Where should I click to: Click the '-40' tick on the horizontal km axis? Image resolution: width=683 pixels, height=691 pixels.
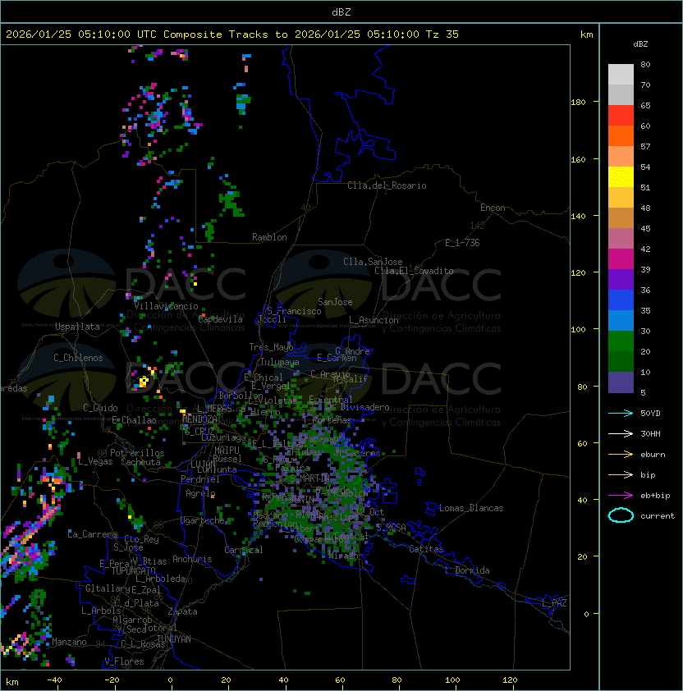tap(54, 680)
